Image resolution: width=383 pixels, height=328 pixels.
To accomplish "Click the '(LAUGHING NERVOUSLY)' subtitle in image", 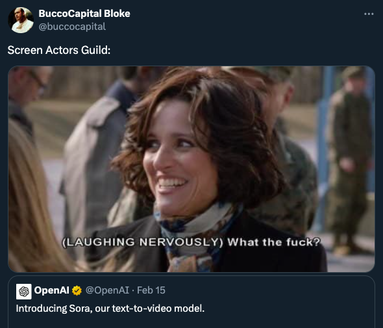I will (143, 242).
